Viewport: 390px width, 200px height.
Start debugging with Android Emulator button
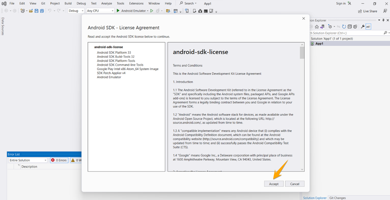coord(131,11)
